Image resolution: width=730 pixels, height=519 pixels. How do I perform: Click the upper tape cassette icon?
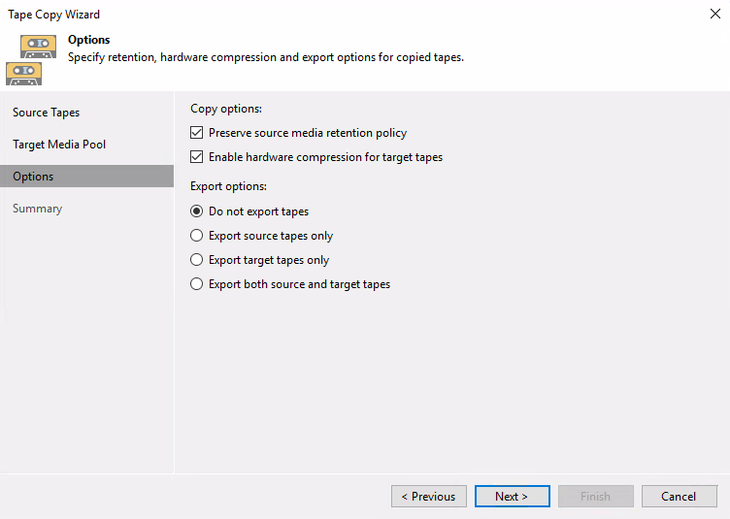coord(38,47)
